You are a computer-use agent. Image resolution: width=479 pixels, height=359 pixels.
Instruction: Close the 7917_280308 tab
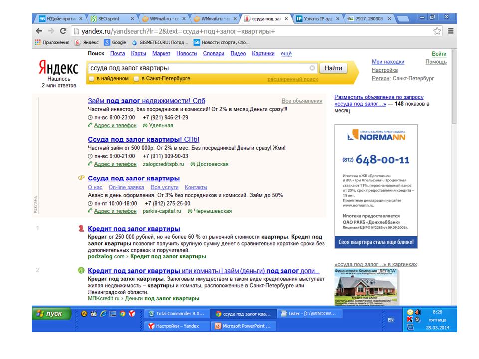point(389,19)
